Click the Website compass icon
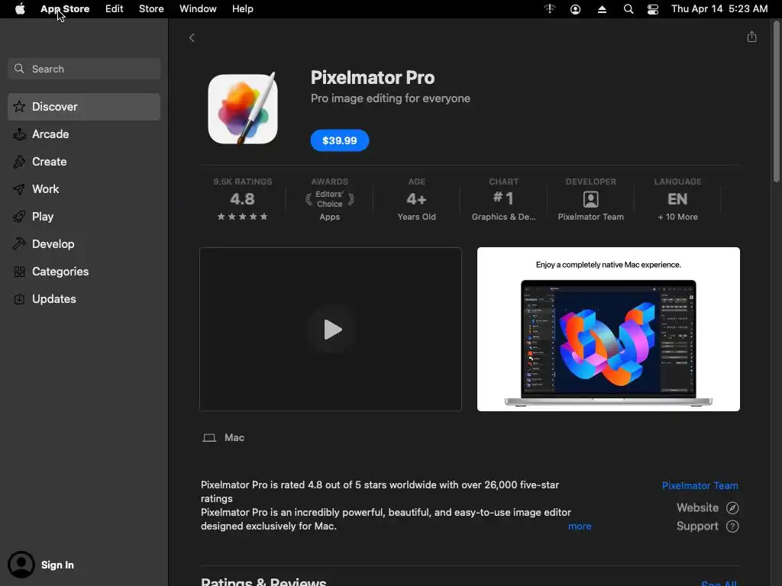Viewport: 782px width, 586px height. pos(732,507)
